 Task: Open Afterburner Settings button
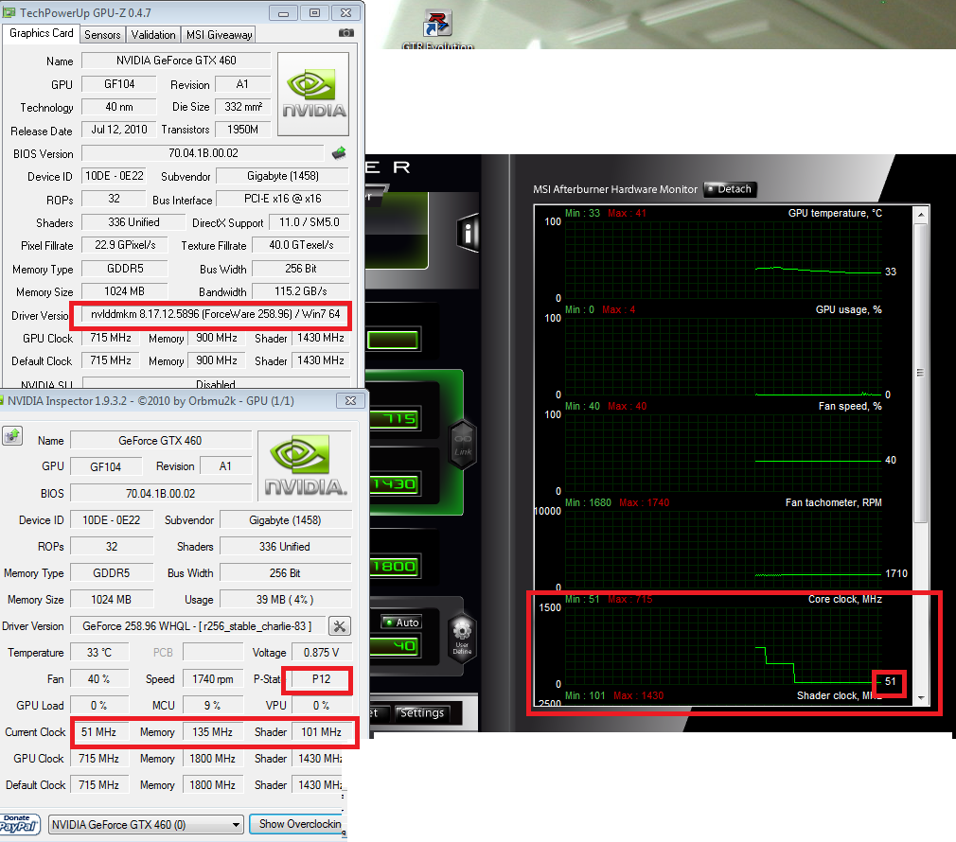click(x=422, y=712)
